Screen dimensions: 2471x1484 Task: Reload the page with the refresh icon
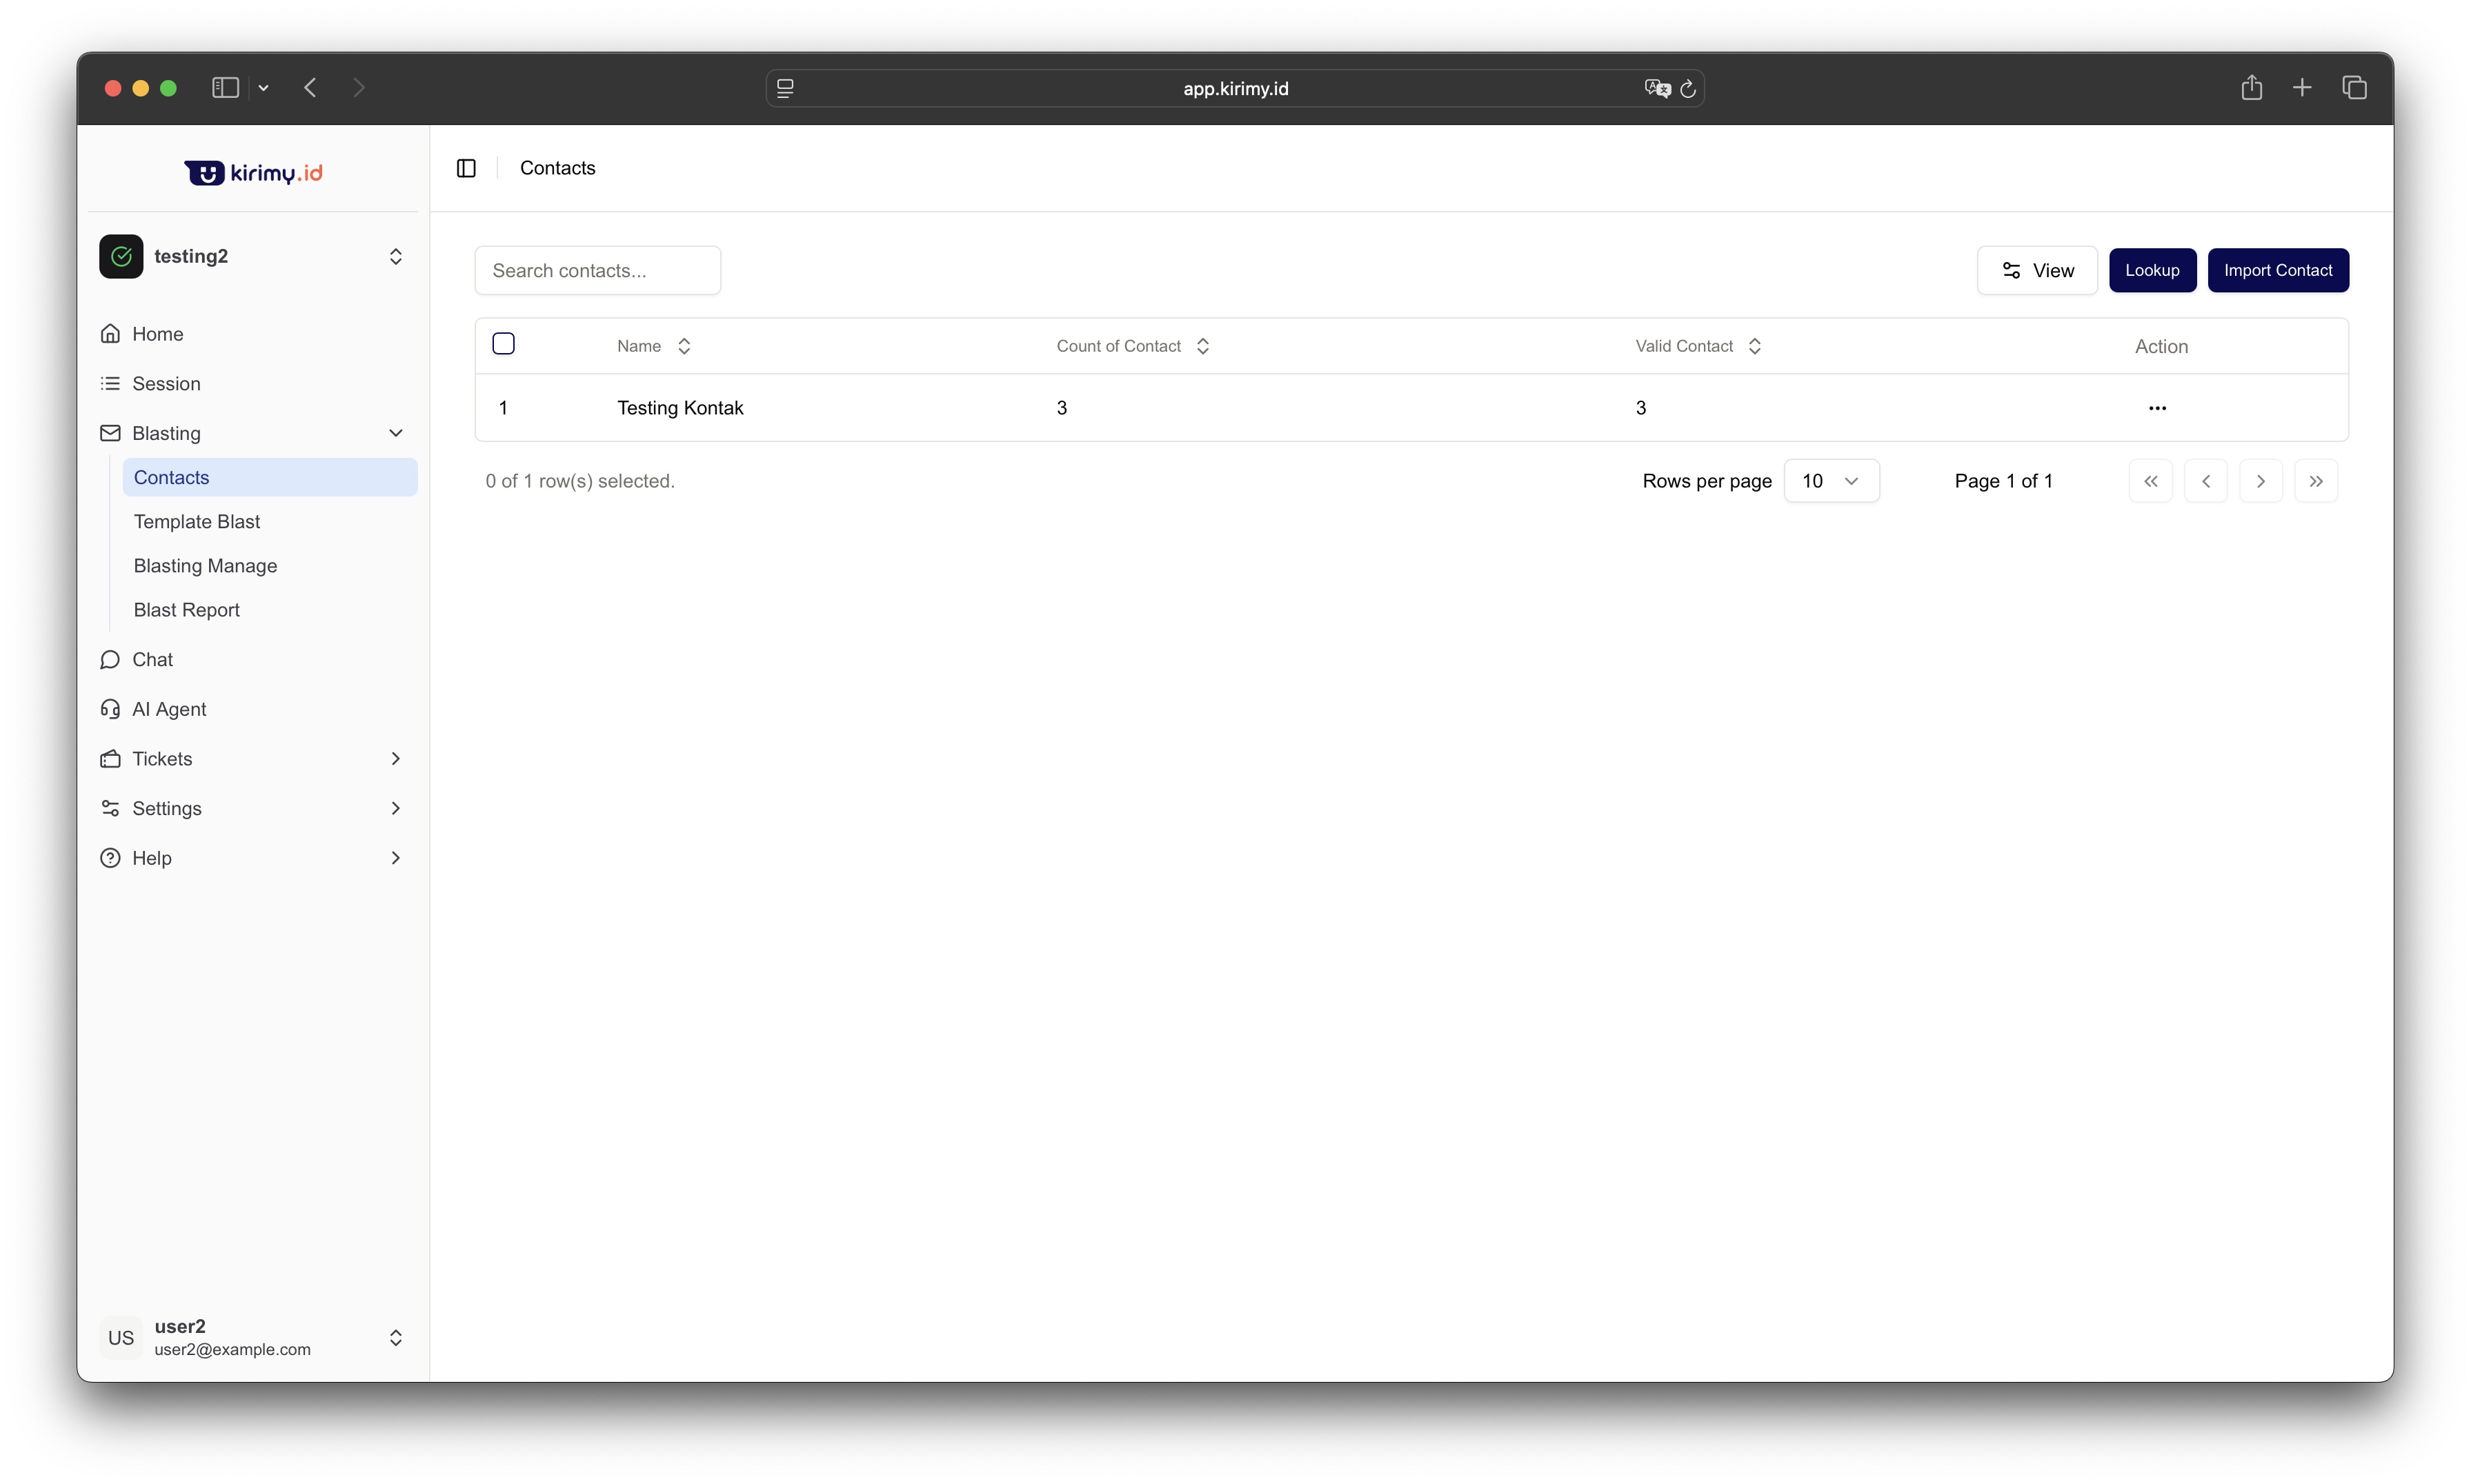(1689, 88)
